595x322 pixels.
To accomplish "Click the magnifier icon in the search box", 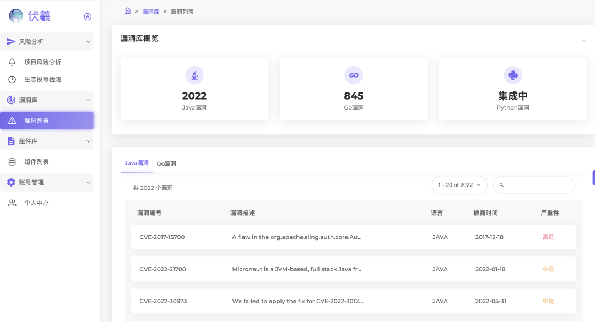I will [501, 185].
